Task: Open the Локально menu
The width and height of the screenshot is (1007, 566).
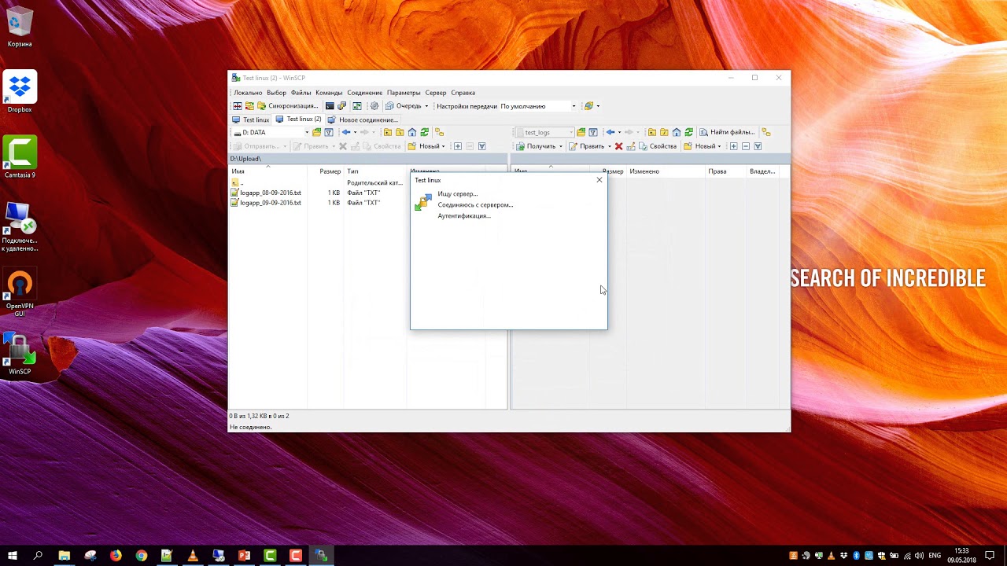Action: [x=248, y=93]
